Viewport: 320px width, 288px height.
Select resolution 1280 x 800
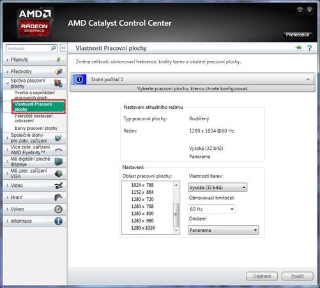(142, 214)
